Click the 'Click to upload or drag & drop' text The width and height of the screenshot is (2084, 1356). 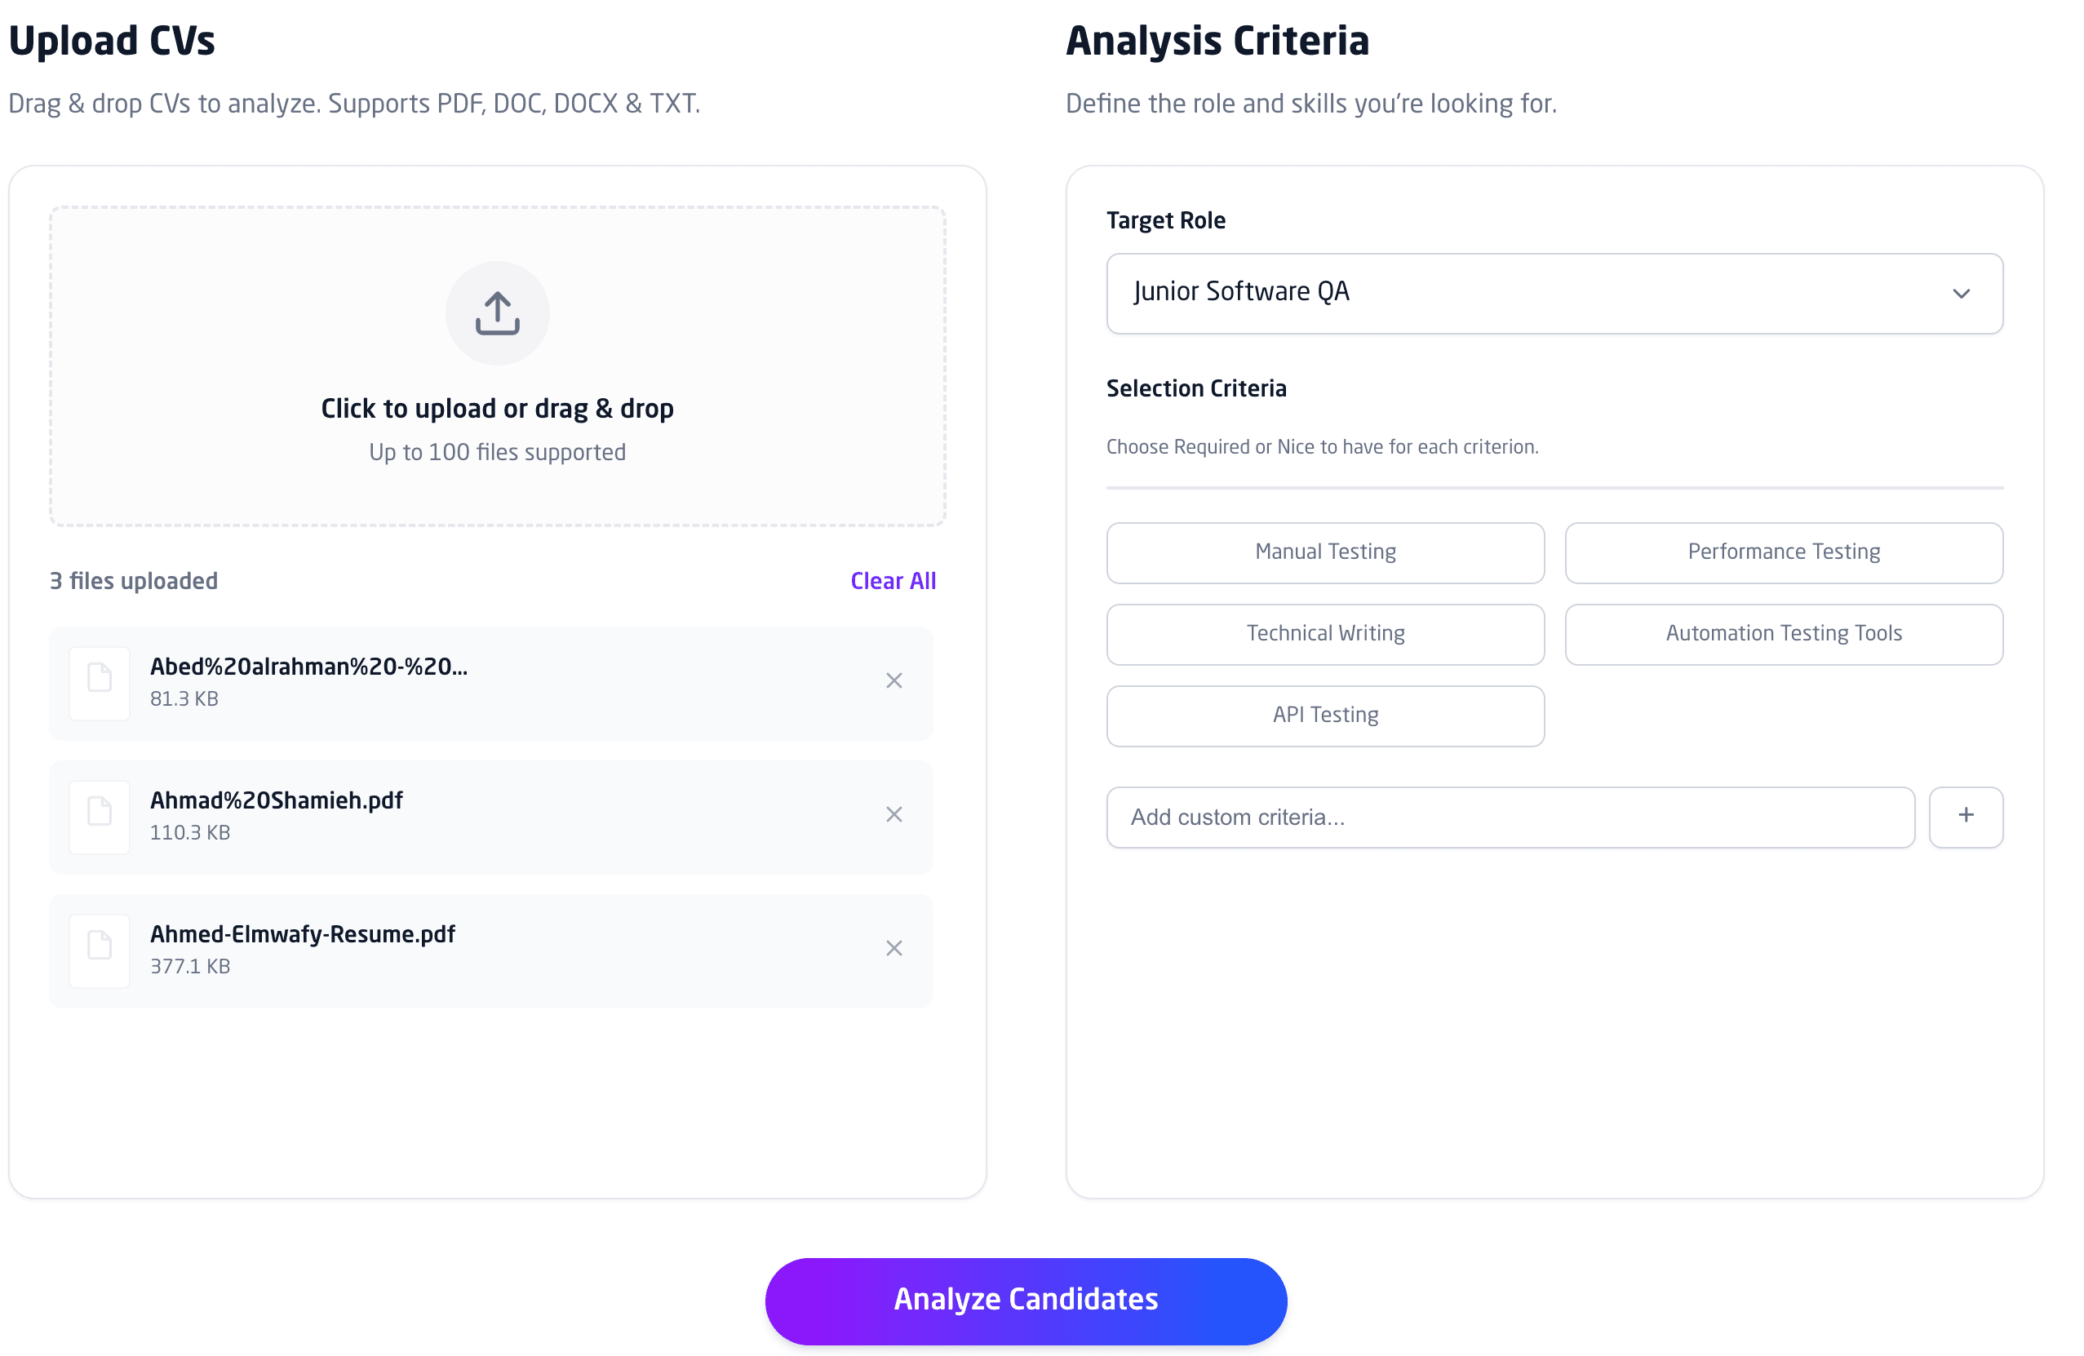pyautogui.click(x=498, y=409)
